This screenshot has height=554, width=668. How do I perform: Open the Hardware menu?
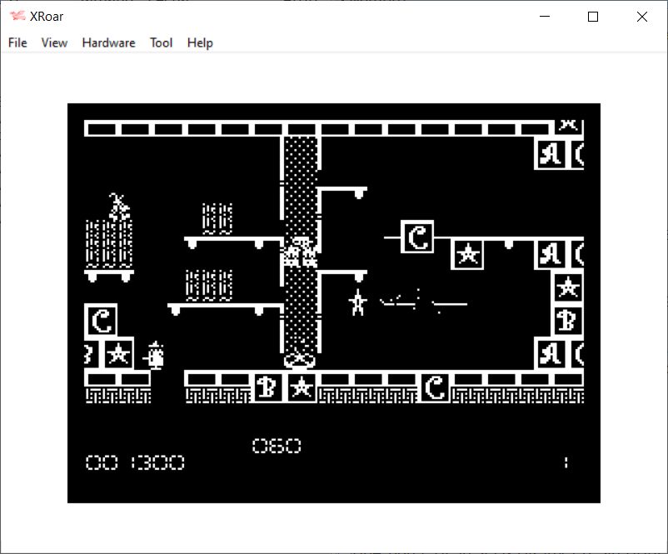[108, 42]
